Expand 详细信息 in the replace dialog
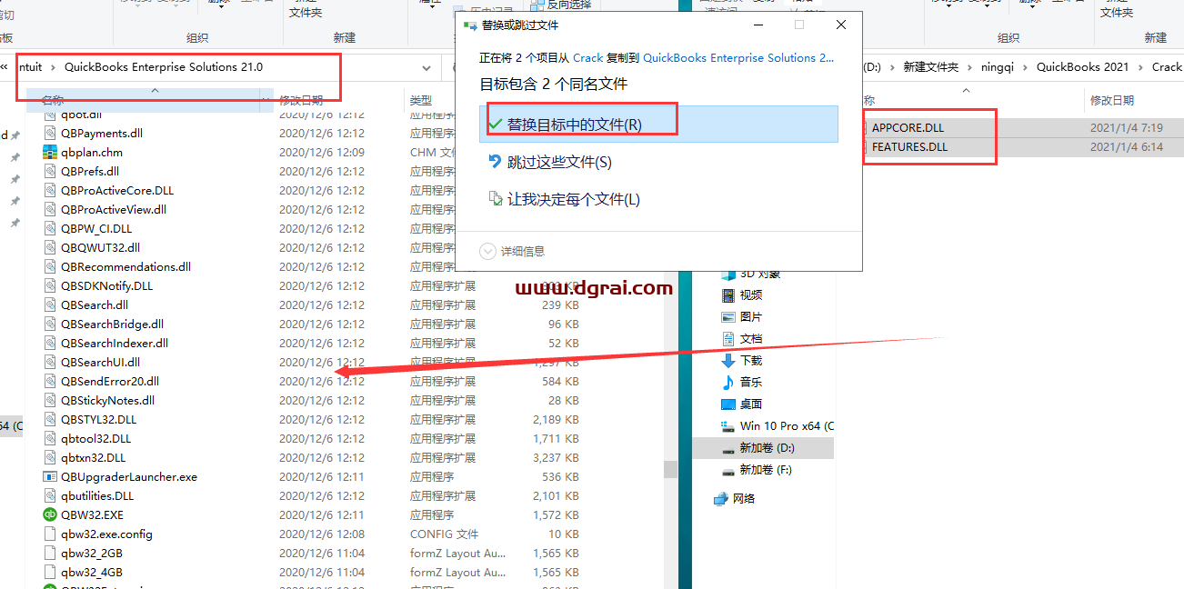The height and width of the screenshot is (589, 1184). pos(520,251)
